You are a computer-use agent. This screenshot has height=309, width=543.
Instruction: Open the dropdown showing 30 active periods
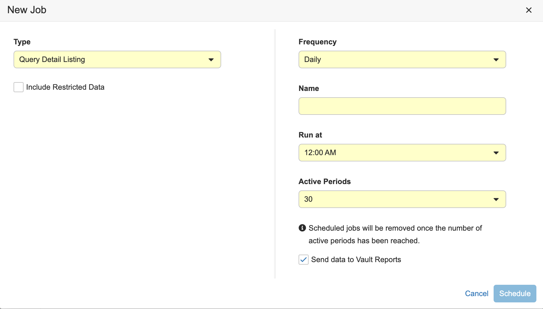point(396,199)
